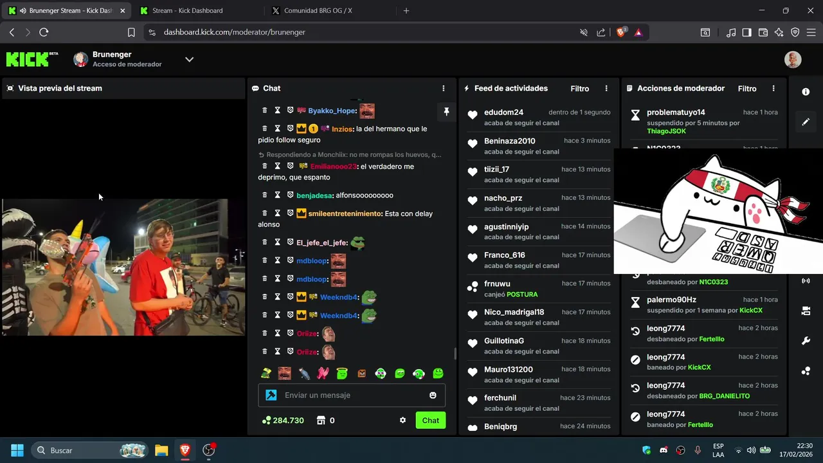The height and width of the screenshot is (463, 823).
Task: Expand the Brunenger channel switcher chevron
Action: 189,59
